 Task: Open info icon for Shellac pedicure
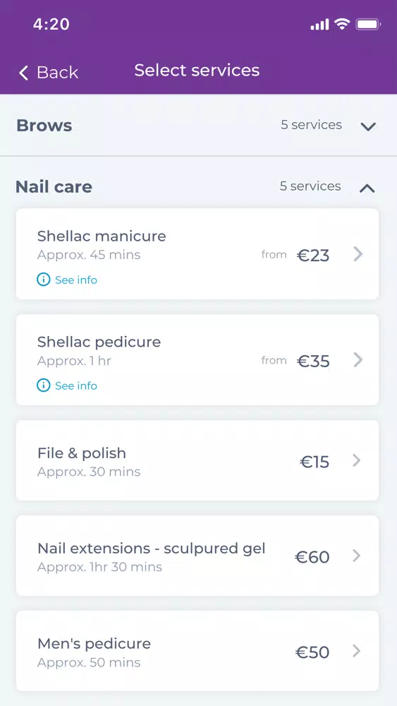pyautogui.click(x=43, y=386)
